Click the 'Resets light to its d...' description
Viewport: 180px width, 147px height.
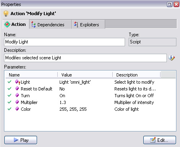(x=135, y=89)
